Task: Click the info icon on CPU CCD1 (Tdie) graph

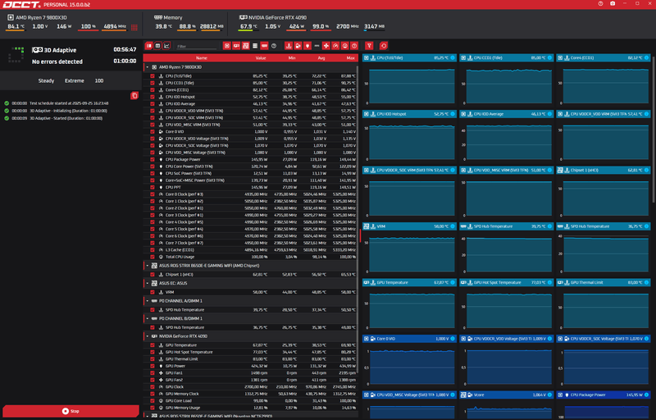Action: [x=549, y=57]
